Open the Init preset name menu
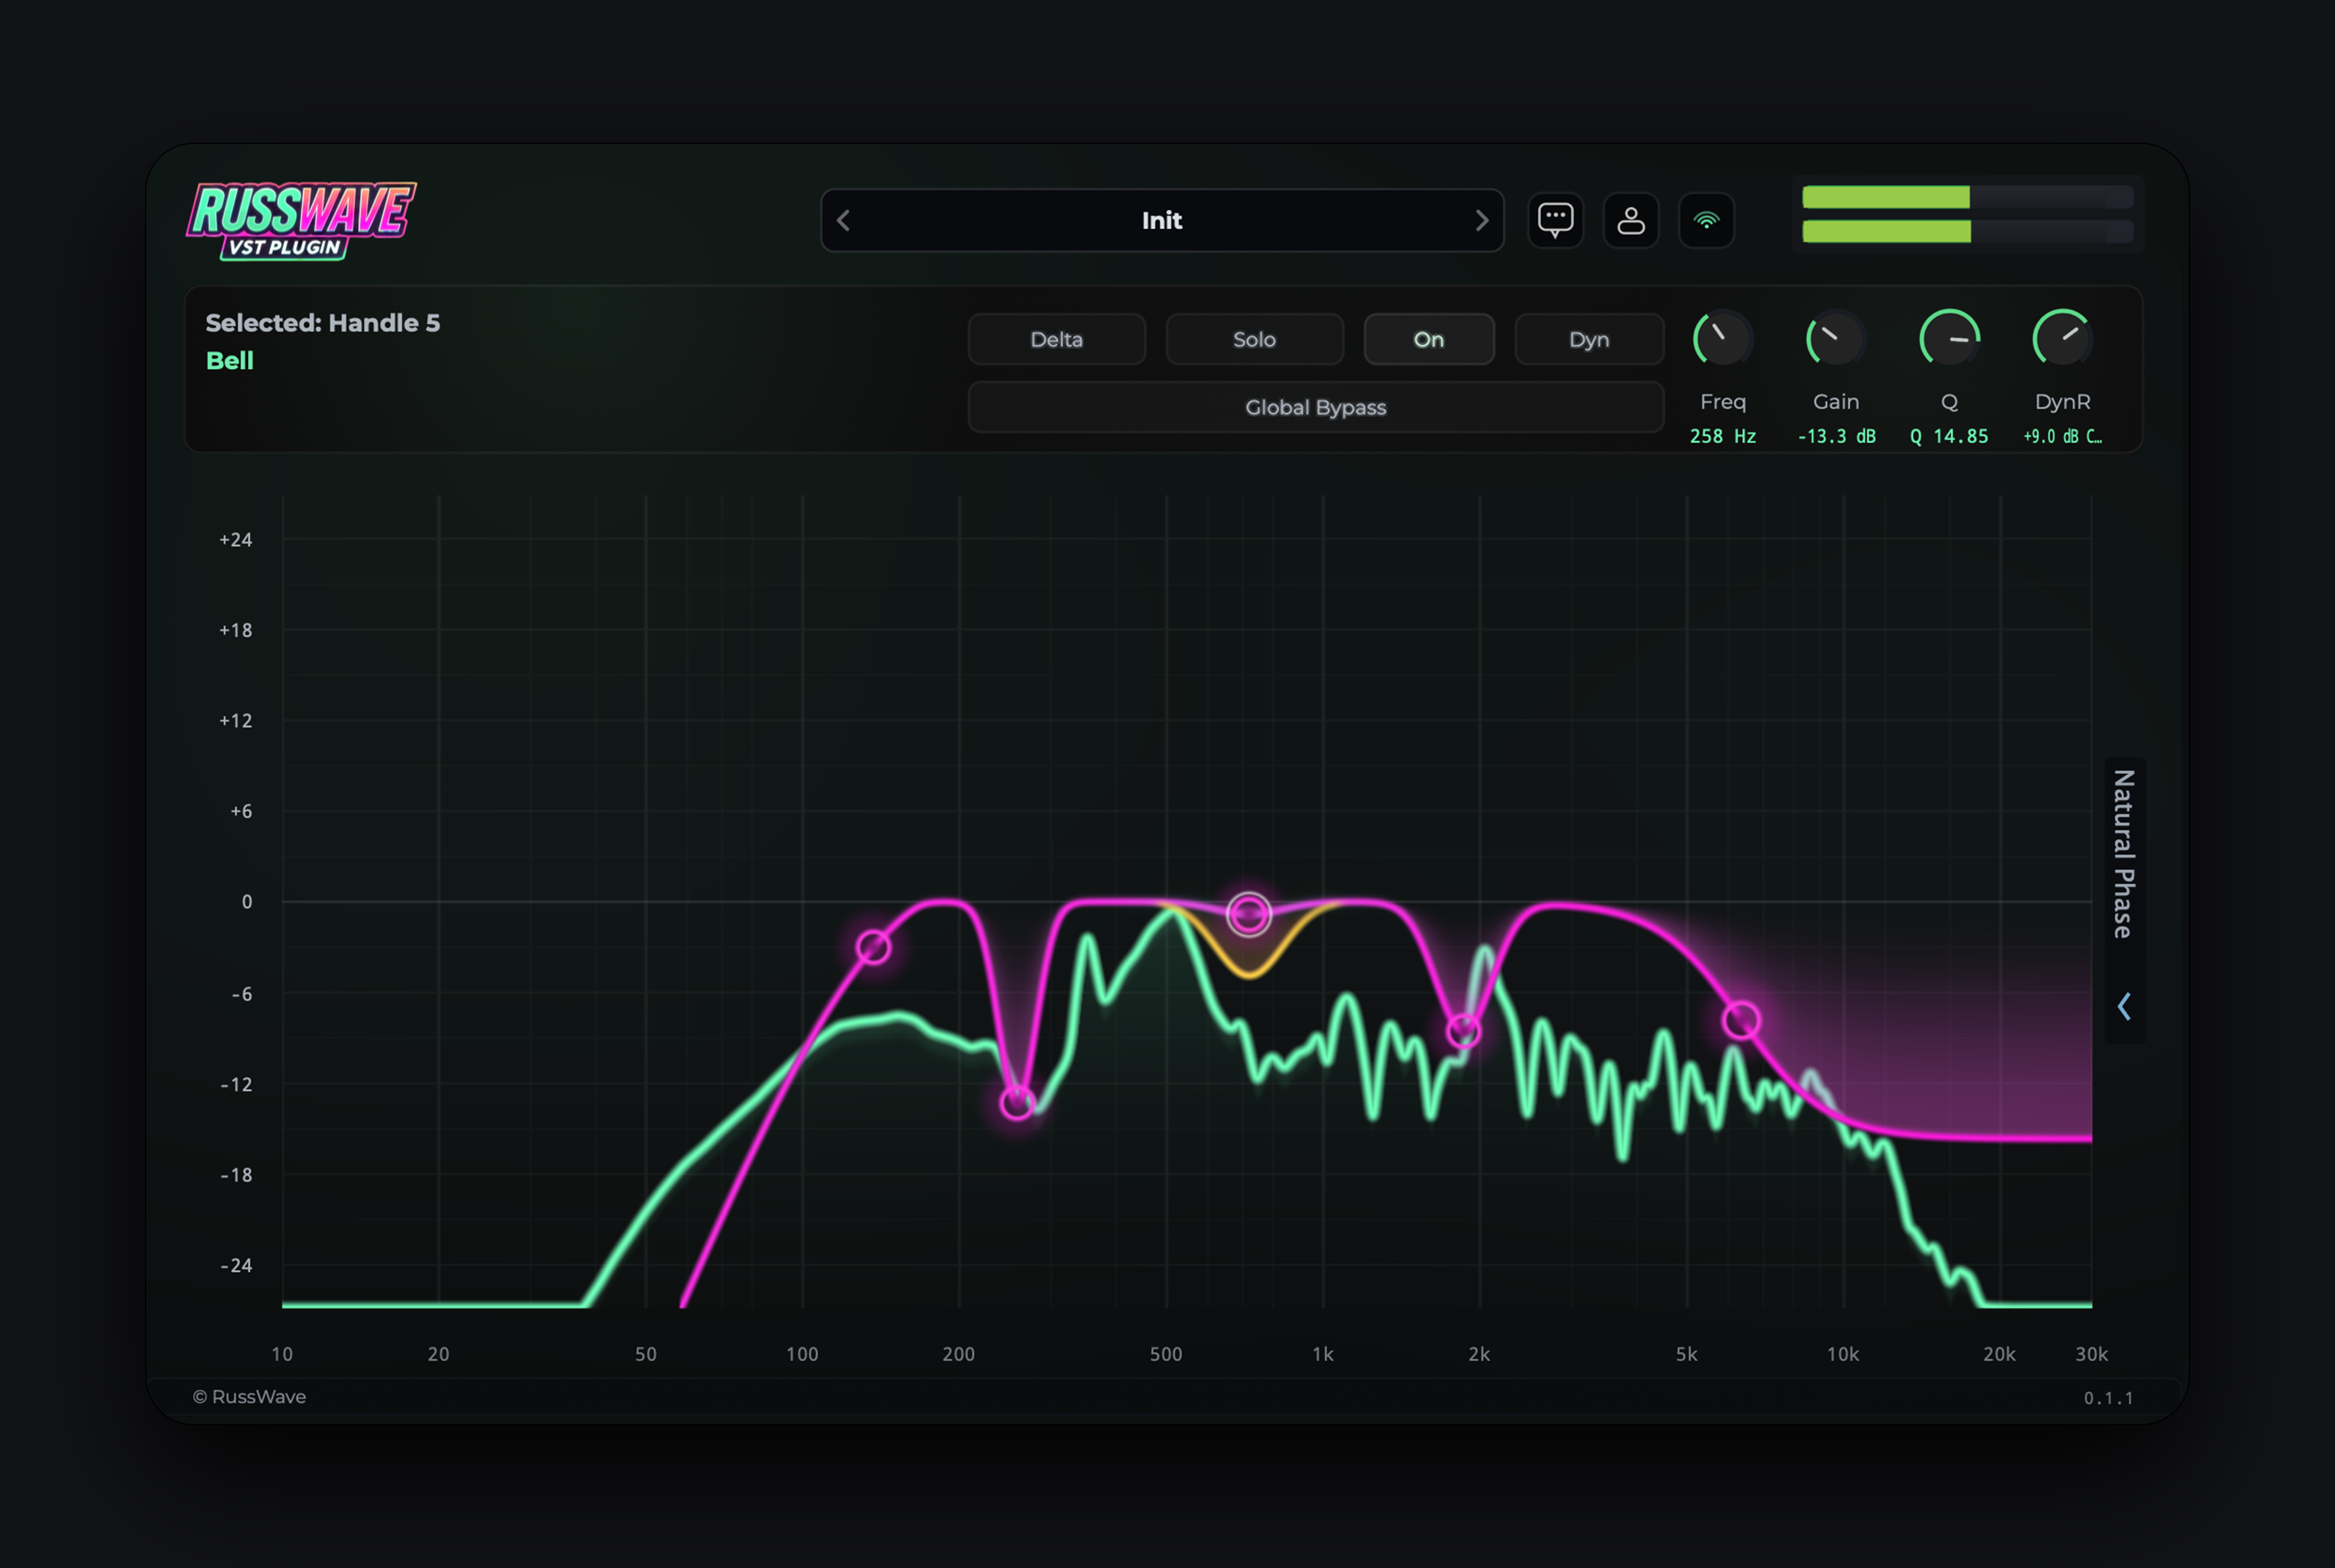2335x1568 pixels. [x=1162, y=220]
